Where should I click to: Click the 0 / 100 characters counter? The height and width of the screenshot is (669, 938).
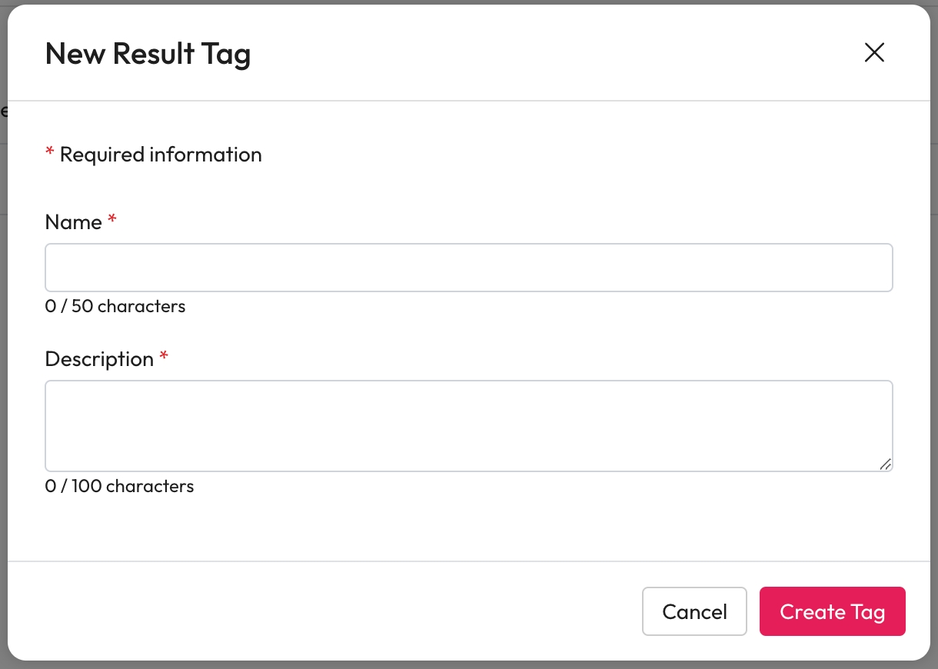[119, 486]
